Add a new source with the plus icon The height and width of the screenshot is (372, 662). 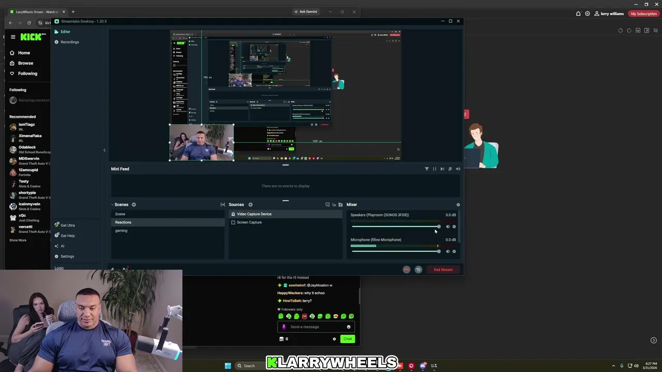point(250,205)
